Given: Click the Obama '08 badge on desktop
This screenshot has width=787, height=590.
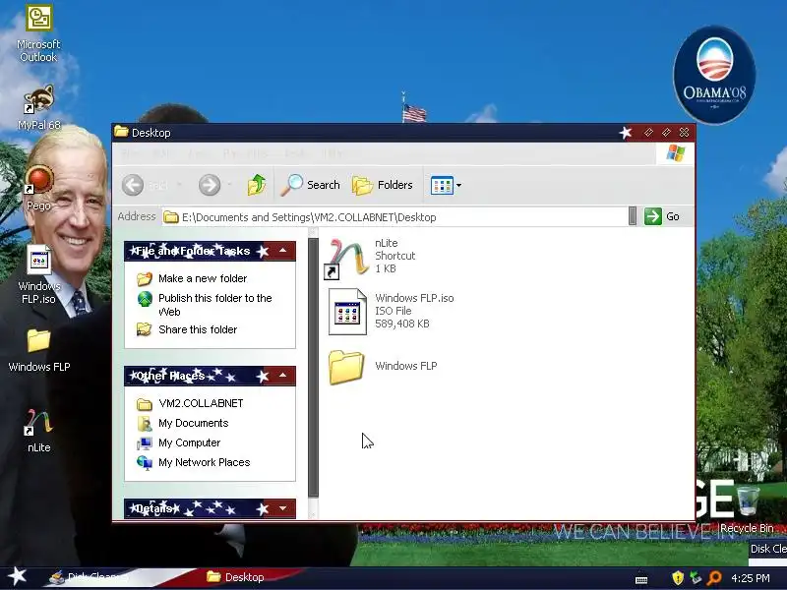Looking at the screenshot, I should click(x=715, y=76).
